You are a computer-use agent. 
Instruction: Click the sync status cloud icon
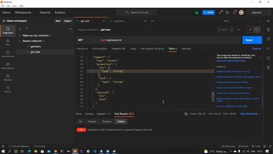coord(196,12)
